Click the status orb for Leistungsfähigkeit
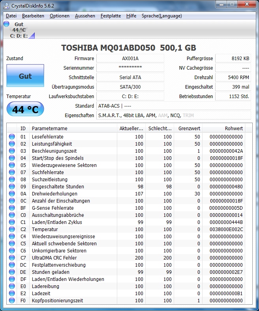The height and width of the screenshot is (311, 259). pyautogui.click(x=12, y=144)
